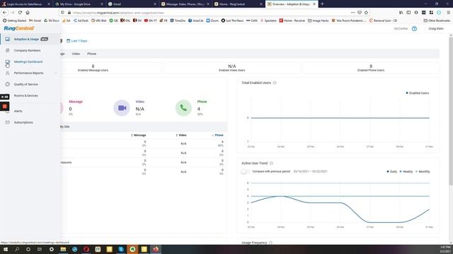The width and height of the screenshot is (453, 254).
Task: Open Windows taskbar search
Action: pos(17,249)
